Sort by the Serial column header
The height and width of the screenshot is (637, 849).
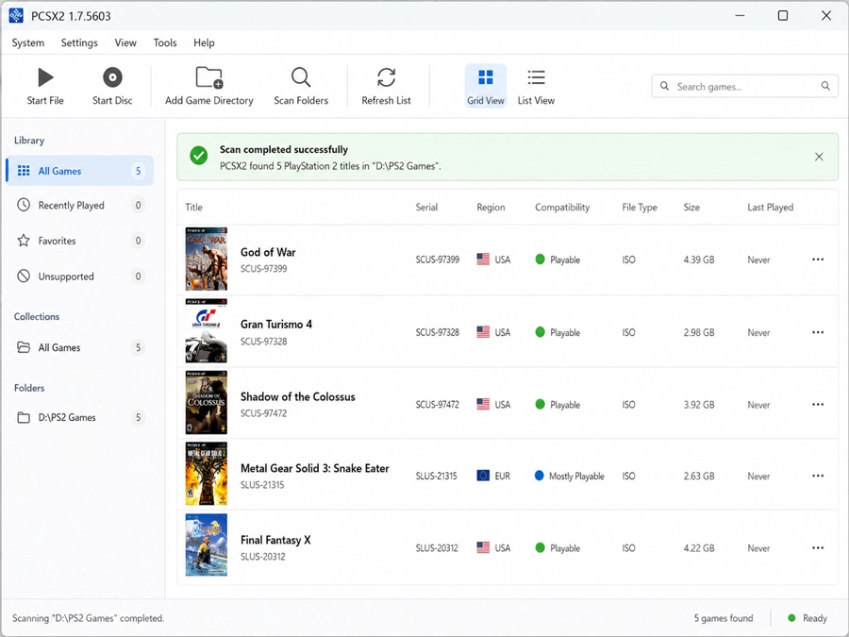coord(426,207)
